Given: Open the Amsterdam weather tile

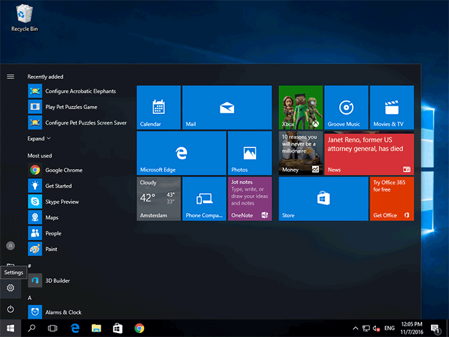Looking at the screenshot, I should [x=159, y=199].
